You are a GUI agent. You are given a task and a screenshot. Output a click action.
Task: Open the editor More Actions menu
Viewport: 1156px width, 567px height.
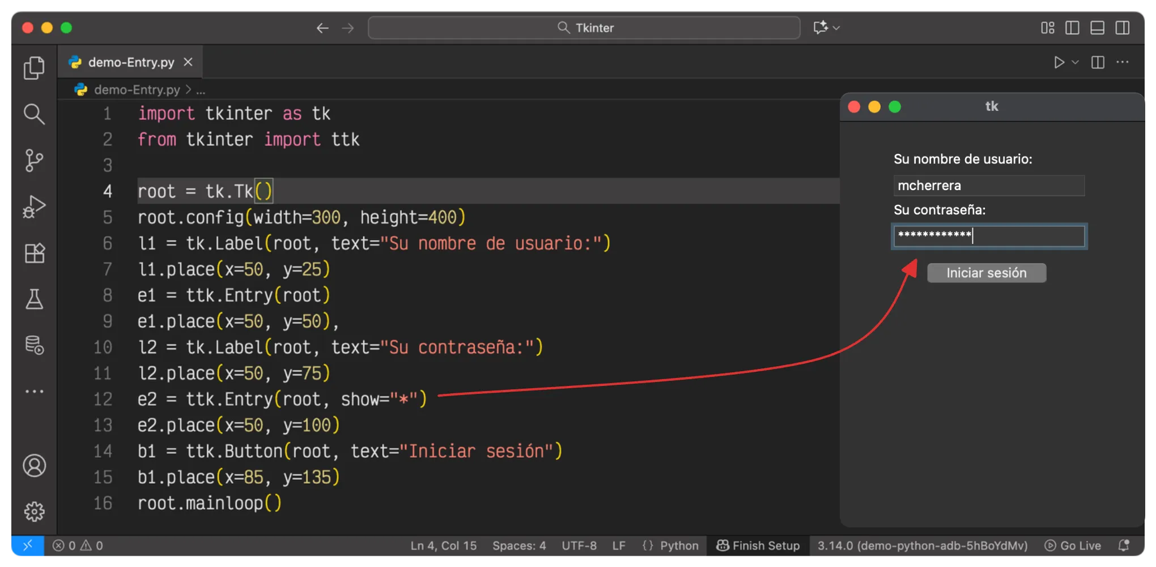tap(1122, 62)
